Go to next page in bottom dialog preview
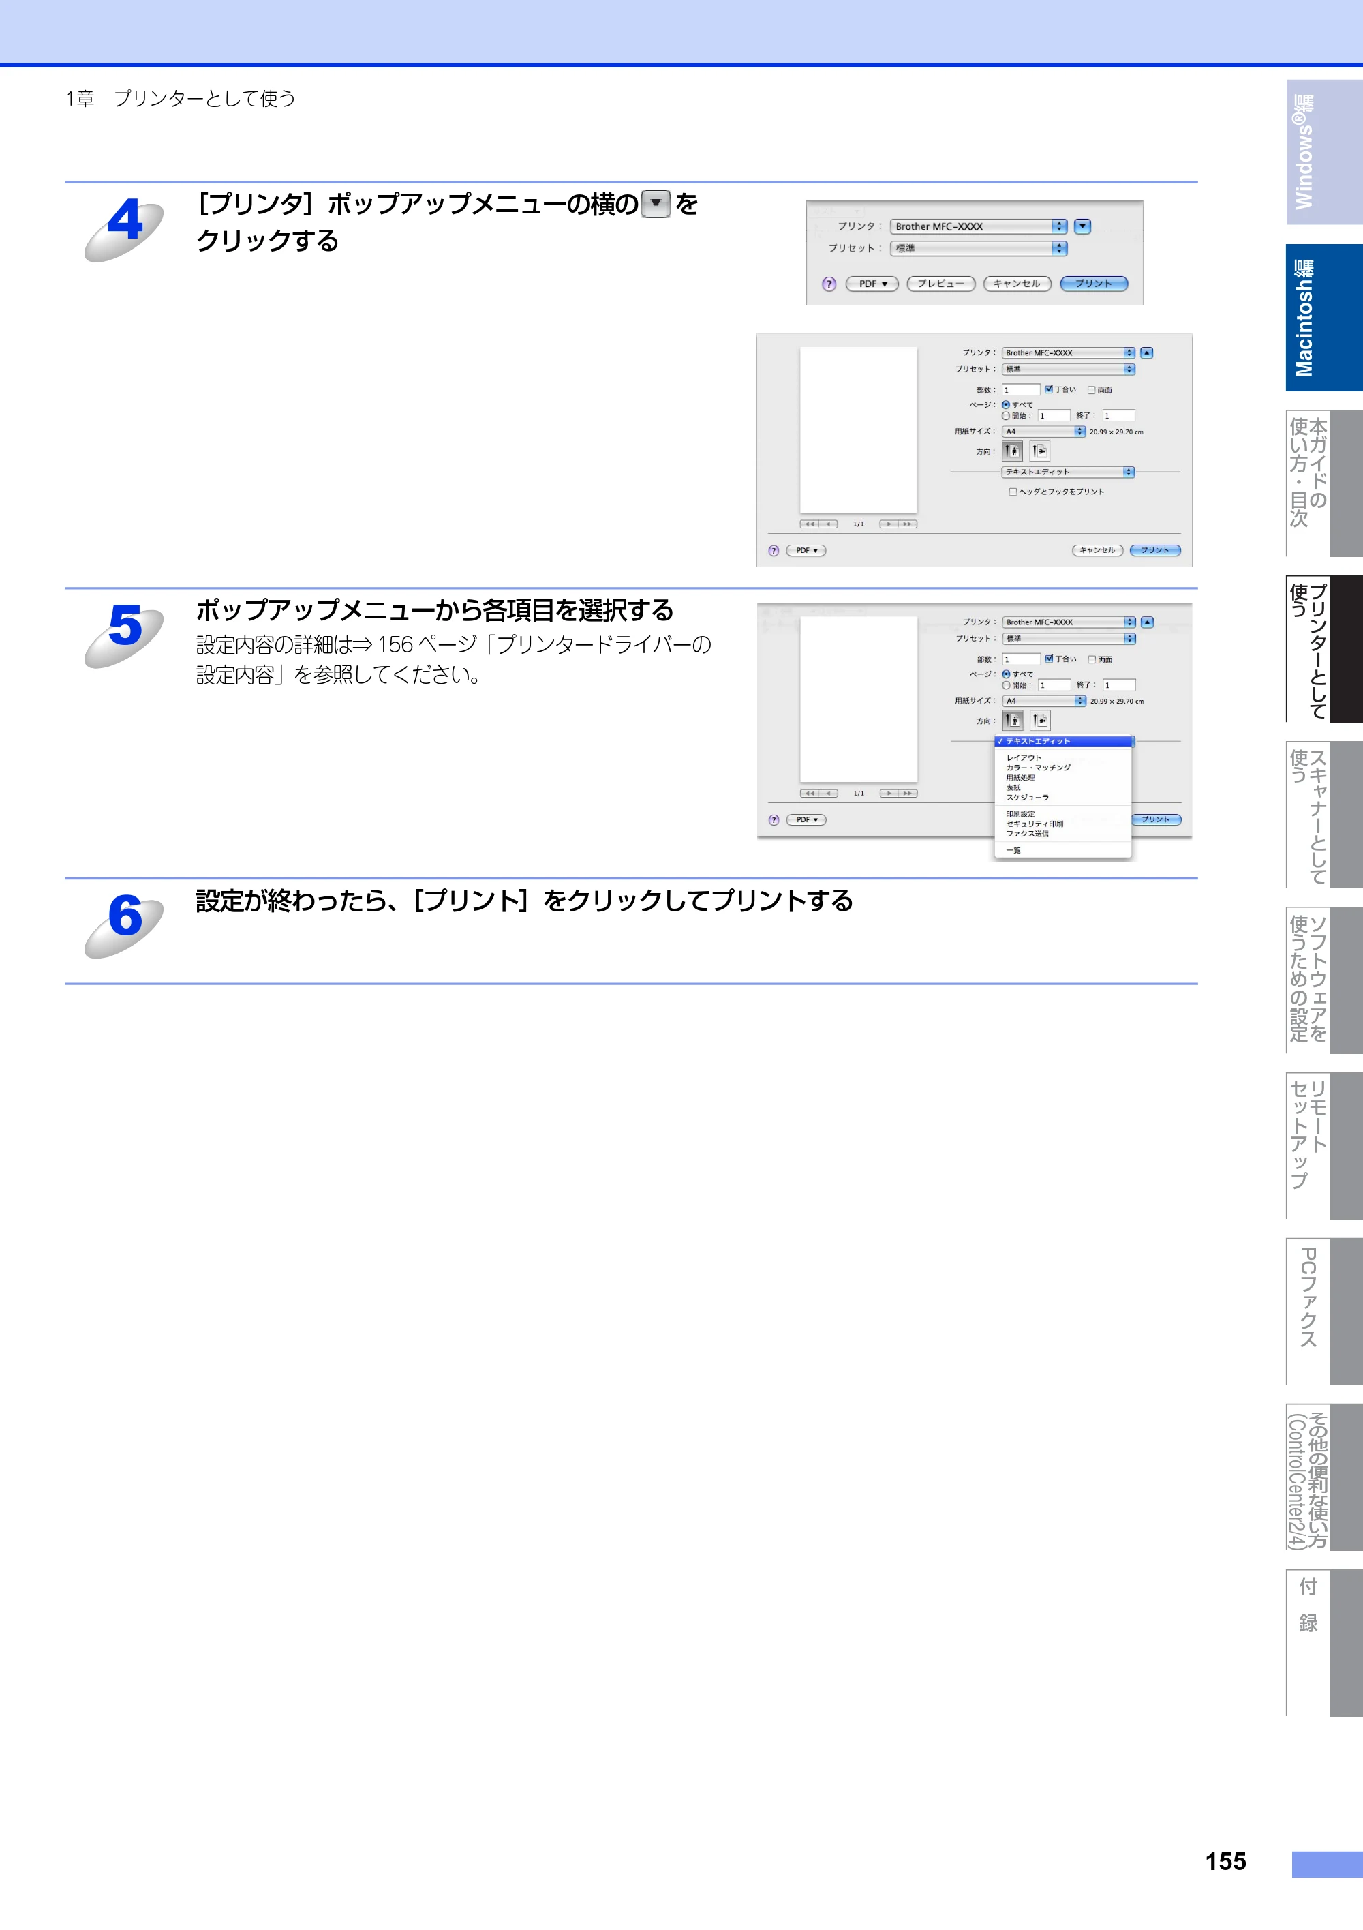 tap(889, 793)
